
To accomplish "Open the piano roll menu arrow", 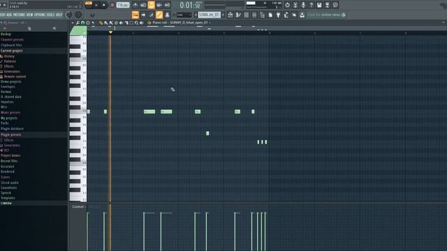I will click(x=73, y=23).
